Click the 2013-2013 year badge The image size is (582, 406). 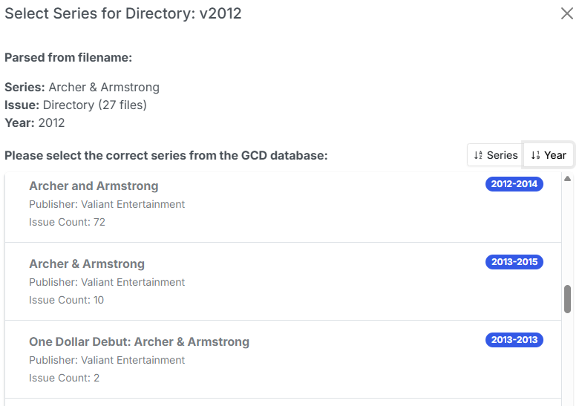[x=514, y=340]
